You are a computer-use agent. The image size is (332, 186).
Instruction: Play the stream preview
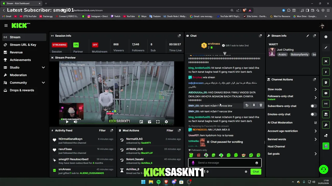tap(67, 122)
